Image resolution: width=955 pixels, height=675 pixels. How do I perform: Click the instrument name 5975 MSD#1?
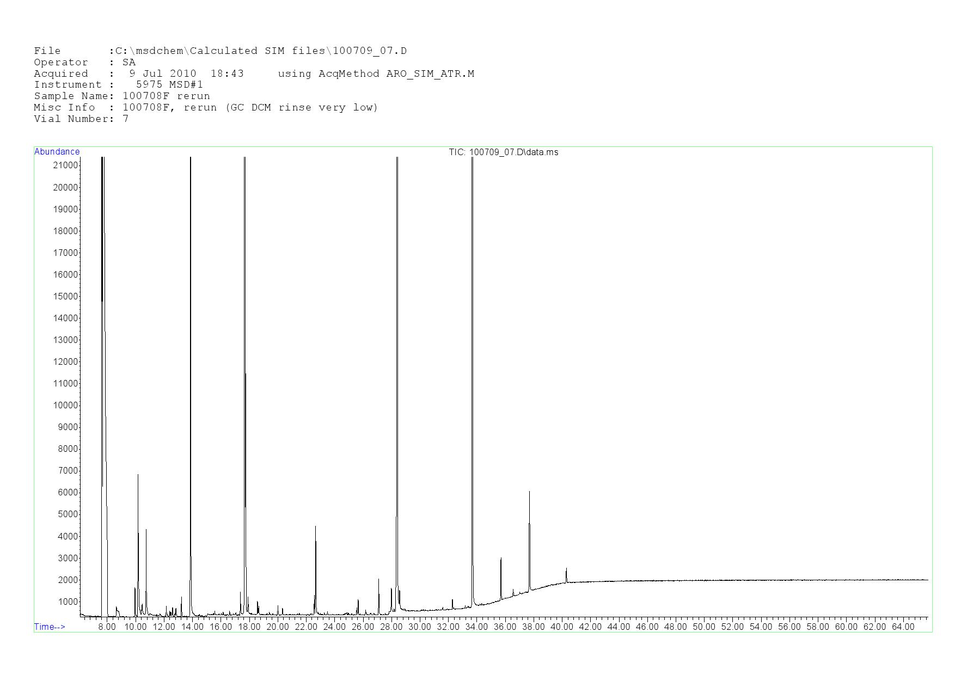pos(169,85)
